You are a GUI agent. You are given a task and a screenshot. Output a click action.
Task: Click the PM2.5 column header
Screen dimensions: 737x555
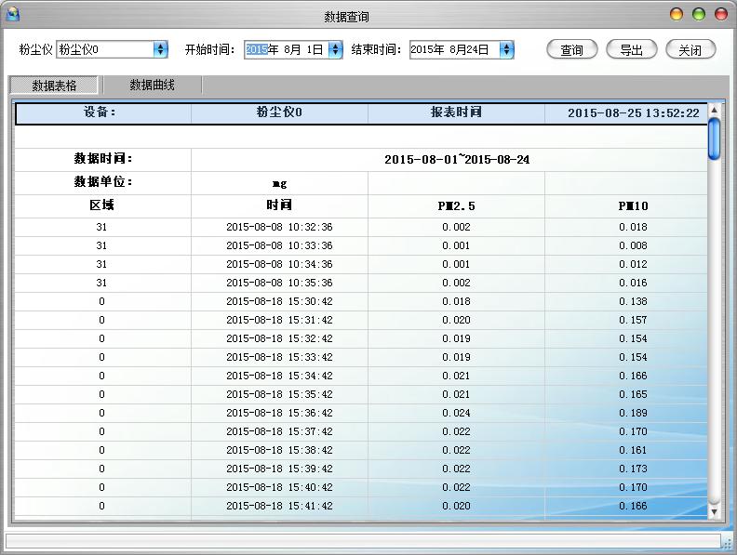click(x=456, y=205)
